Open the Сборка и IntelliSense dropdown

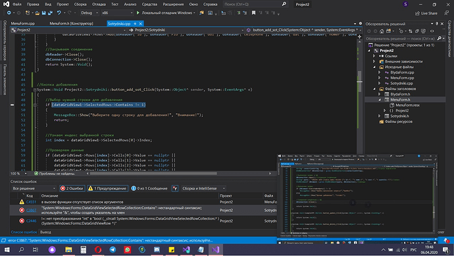[x=203, y=188]
